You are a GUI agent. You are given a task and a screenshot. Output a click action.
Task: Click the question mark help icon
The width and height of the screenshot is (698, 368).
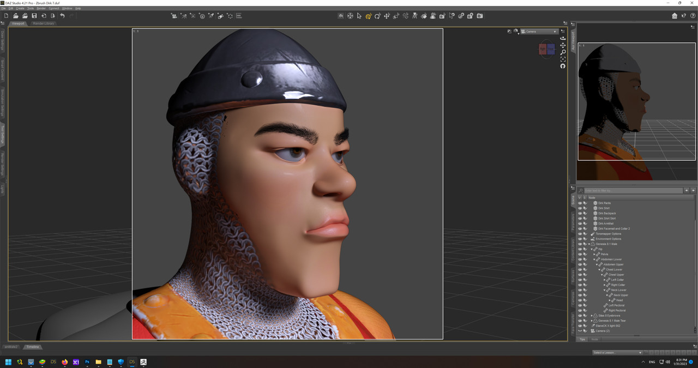(x=693, y=16)
